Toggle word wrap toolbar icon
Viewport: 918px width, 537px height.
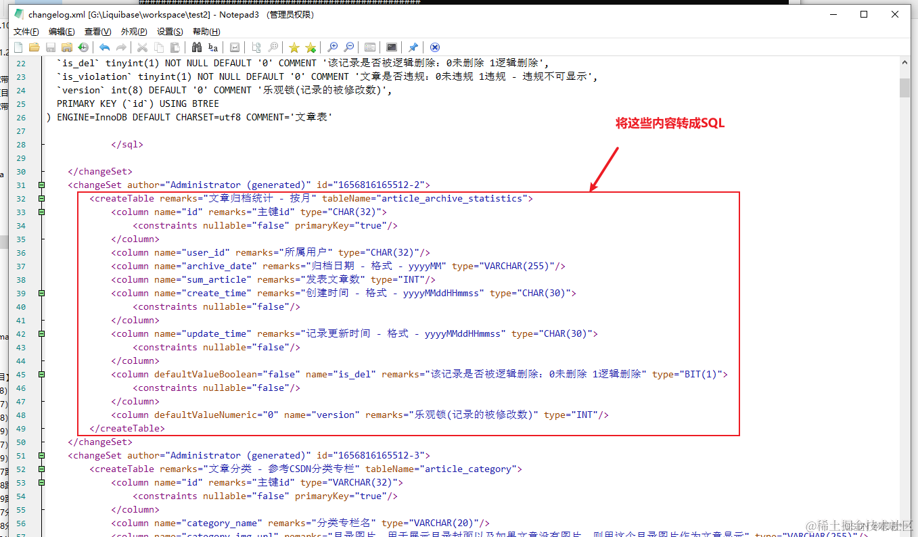[x=234, y=47]
